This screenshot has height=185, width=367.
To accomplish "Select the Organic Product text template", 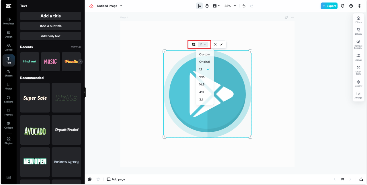I will coord(66,130).
